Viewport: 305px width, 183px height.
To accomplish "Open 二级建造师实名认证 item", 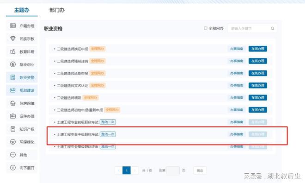I will 73,85.
